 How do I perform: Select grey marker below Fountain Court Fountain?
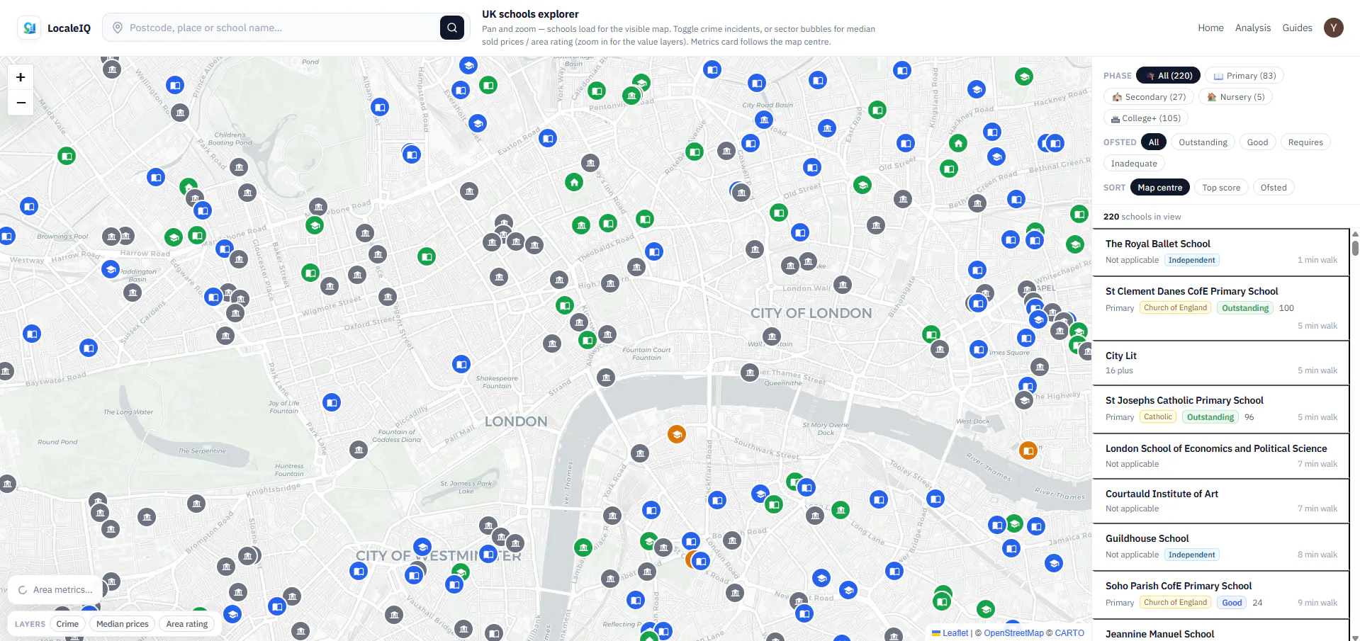(606, 378)
